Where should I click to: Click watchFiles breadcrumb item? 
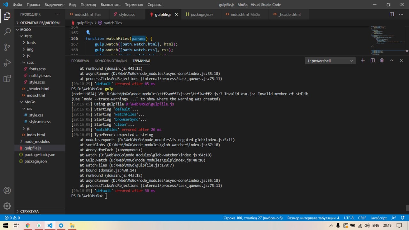[113, 23]
